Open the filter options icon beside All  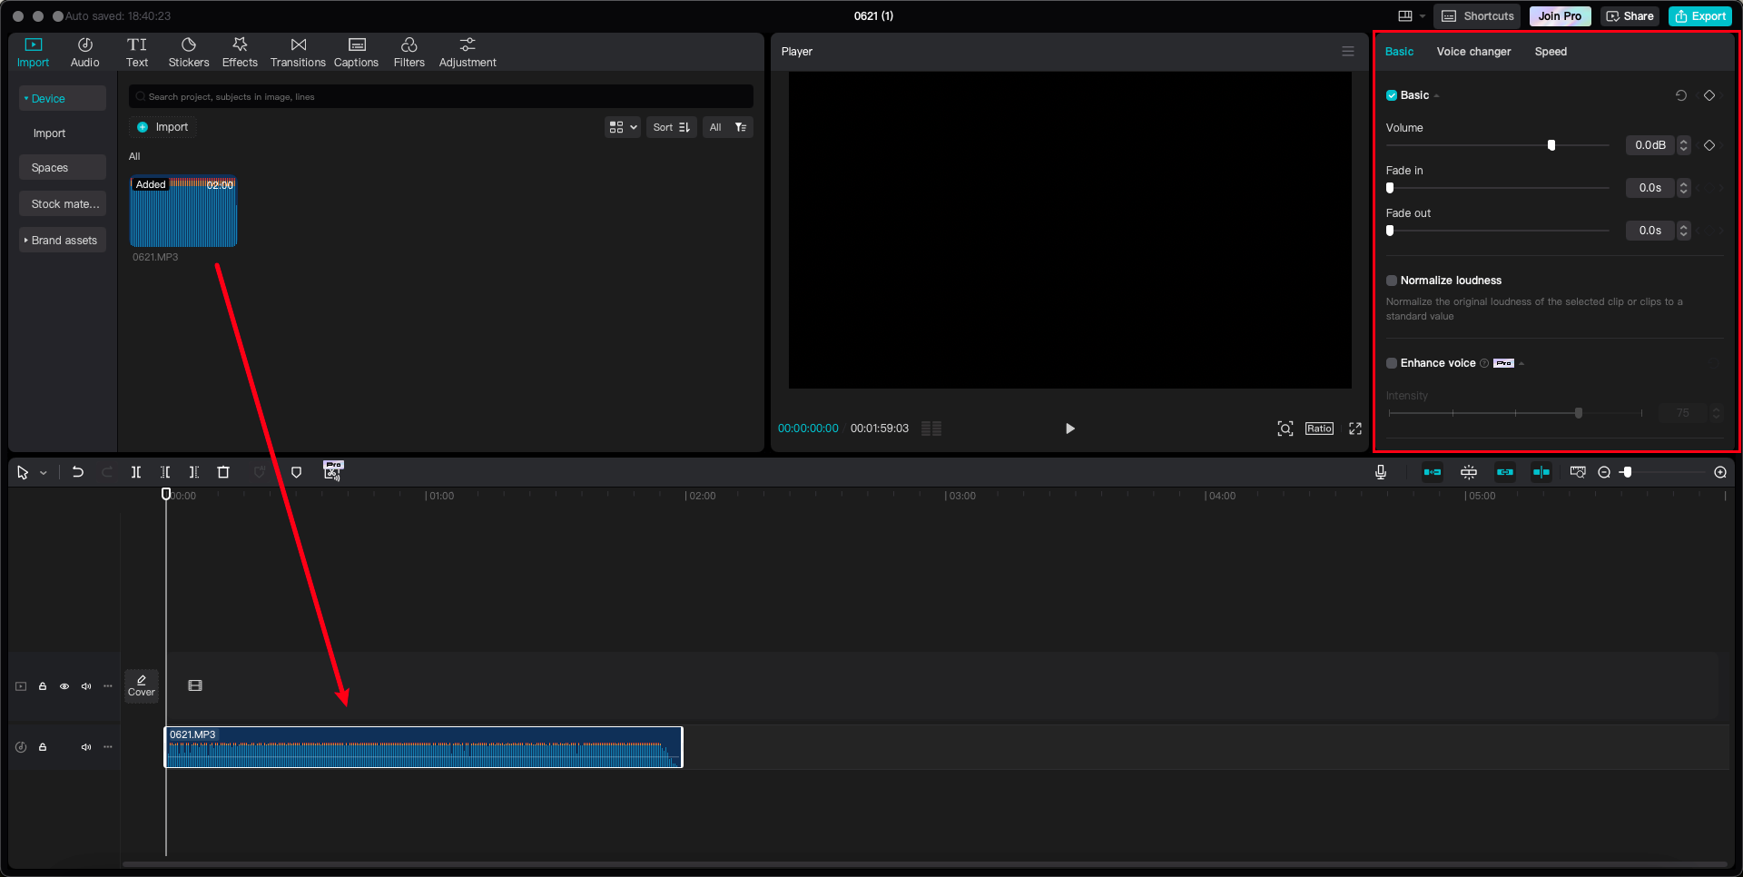click(741, 127)
